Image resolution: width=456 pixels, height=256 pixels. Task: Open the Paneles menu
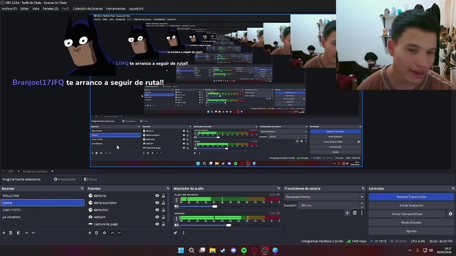(x=50, y=9)
